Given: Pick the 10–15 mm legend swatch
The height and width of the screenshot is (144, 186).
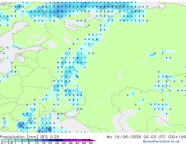Looking at the screenshot, I should 39,140.
